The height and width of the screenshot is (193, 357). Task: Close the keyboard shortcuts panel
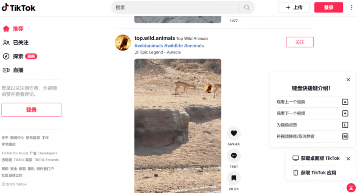tap(348, 80)
